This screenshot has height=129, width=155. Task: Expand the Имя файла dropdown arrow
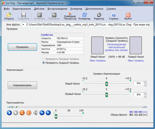pyautogui.click(x=23, y=25)
